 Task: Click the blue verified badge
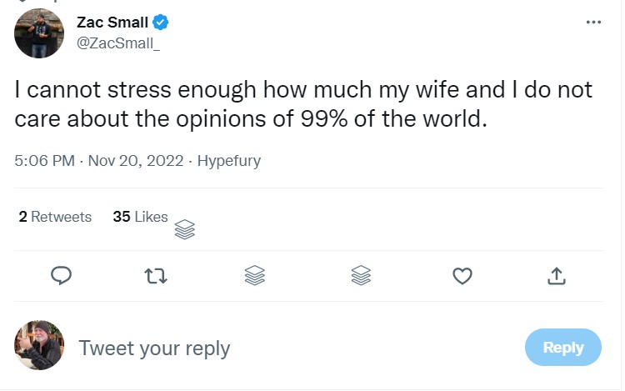(162, 23)
